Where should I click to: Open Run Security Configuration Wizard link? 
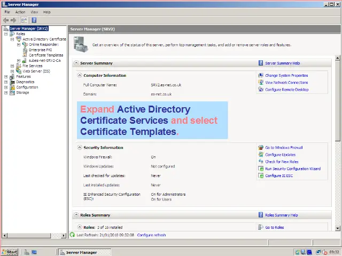(x=293, y=169)
